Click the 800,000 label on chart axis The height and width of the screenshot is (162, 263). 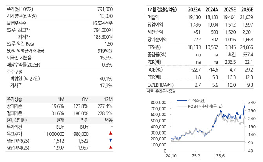tap(155, 102)
